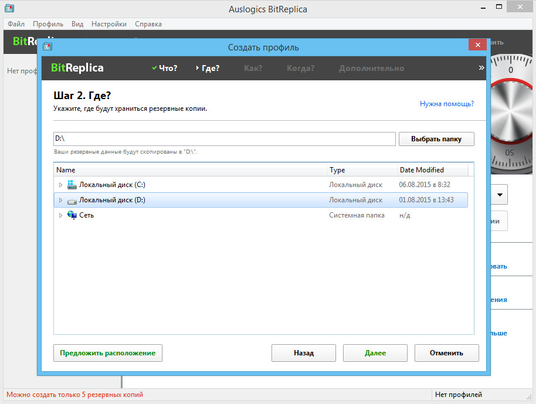Select Локальный диск (C:) row

pos(261,185)
